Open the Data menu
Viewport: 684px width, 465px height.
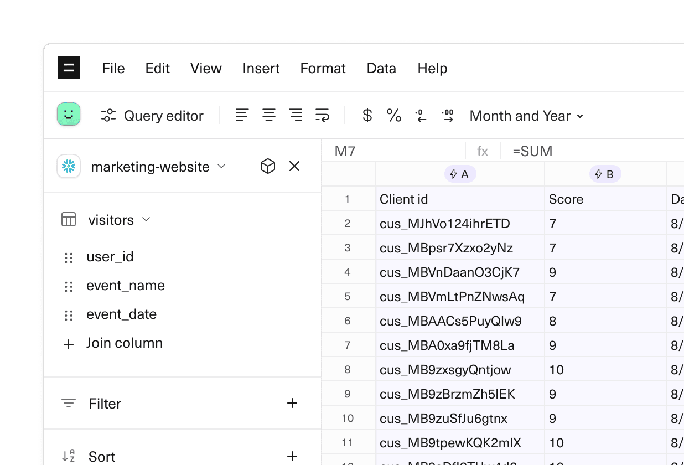[381, 68]
